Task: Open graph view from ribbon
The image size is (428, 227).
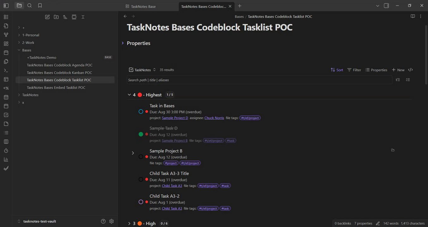Action: [6, 35]
